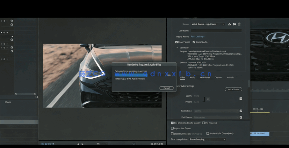Click the play audio icon under keyframe area
This screenshot has height=148, width=289.
tap(37, 97)
